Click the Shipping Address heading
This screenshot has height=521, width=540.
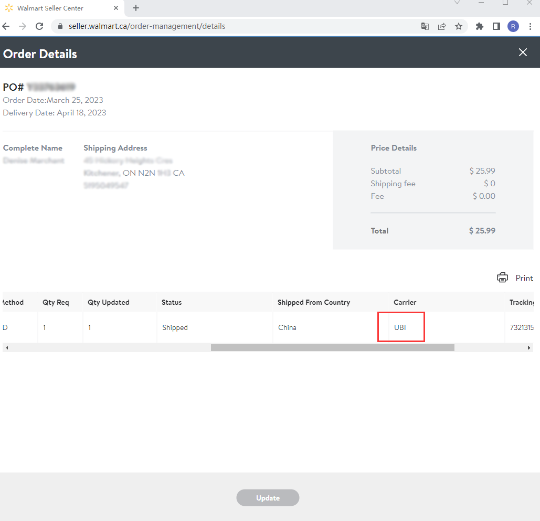tap(115, 148)
